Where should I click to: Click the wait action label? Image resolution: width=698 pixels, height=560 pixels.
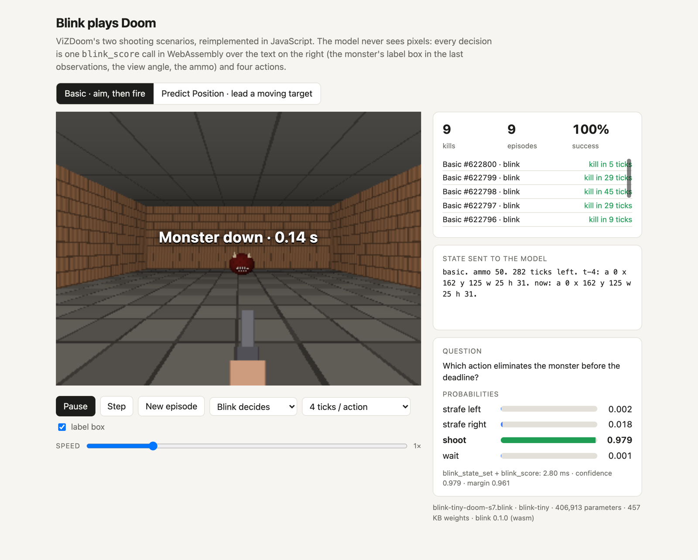point(451,456)
